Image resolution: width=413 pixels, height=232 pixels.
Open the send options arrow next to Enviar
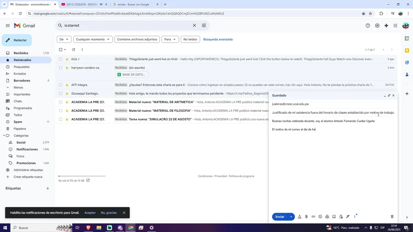coord(291,217)
